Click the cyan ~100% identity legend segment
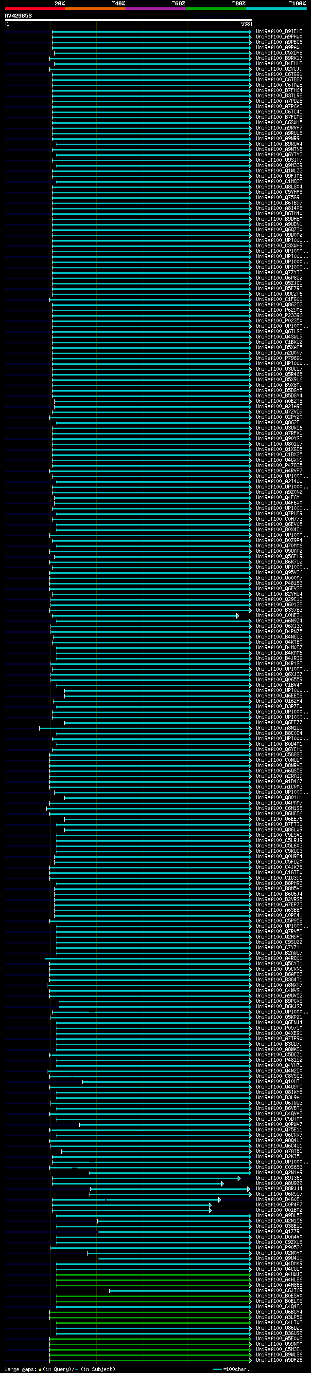 [276, 9]
